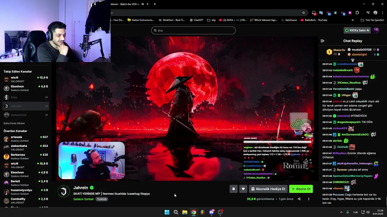This screenshot has width=387, height=217.
Task: Click alexdelight in gift leaderboard
Action: [x=359, y=55]
